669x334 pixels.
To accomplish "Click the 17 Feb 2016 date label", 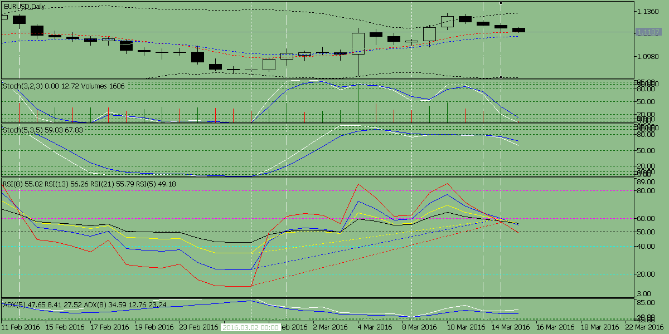I will (109, 327).
